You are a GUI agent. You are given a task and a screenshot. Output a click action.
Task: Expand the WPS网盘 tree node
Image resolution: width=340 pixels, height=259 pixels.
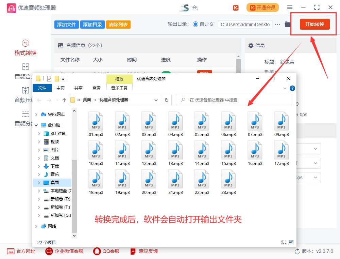[36, 115]
